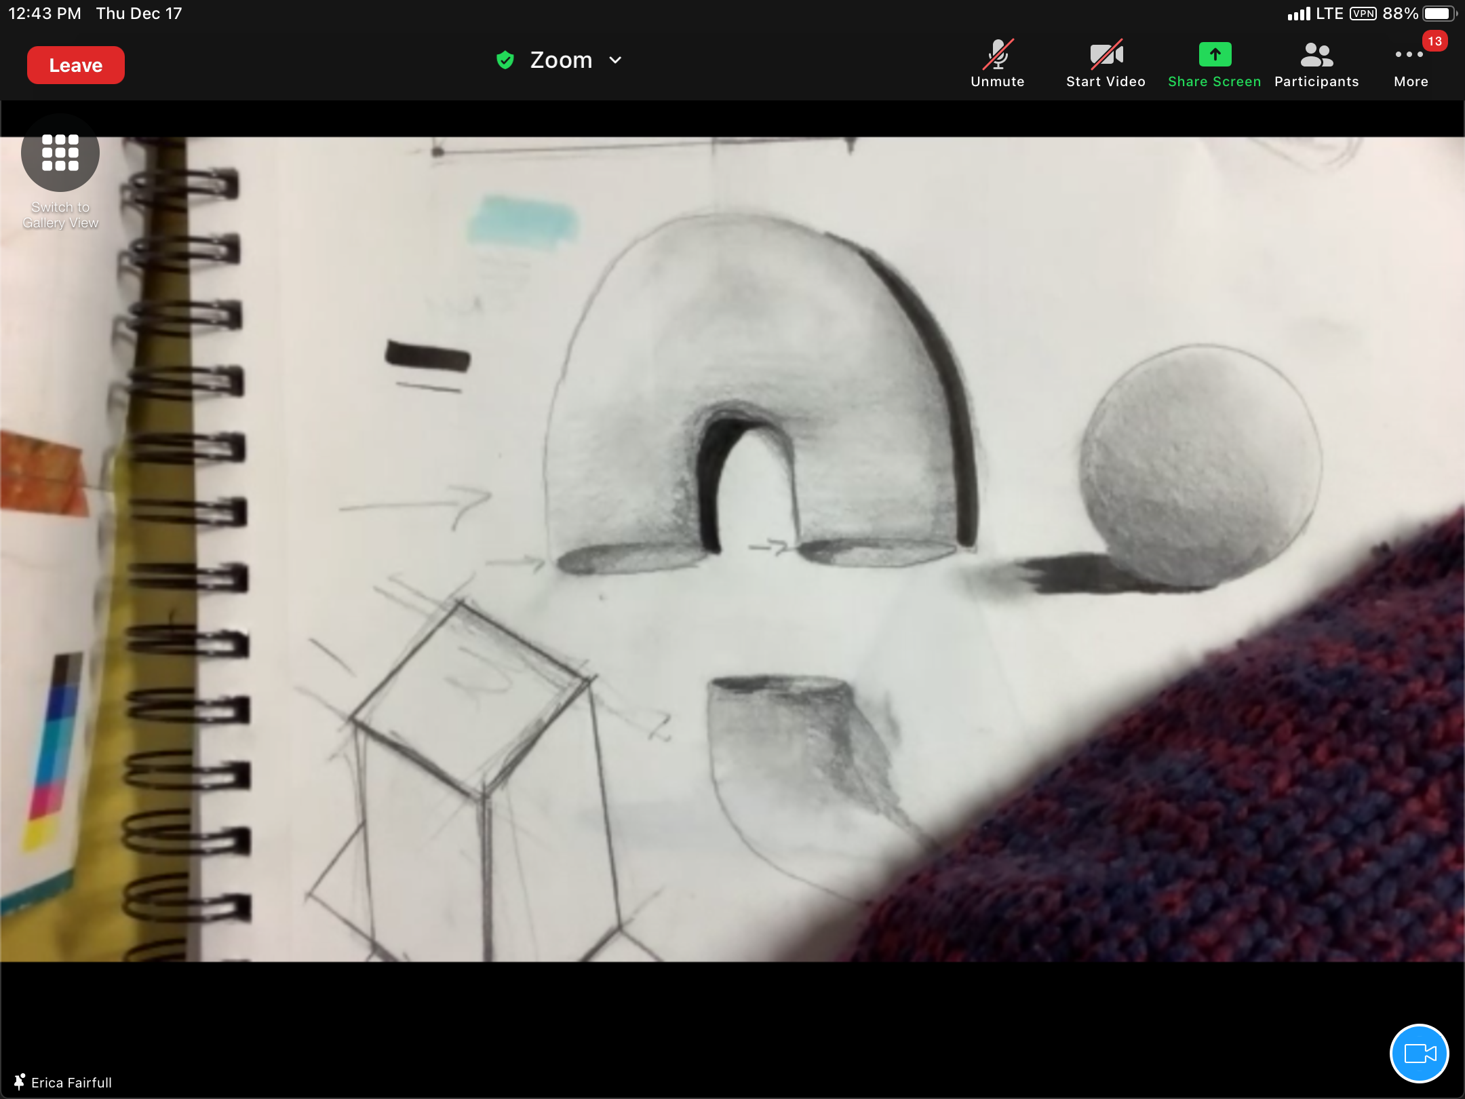Tap the battery indicator in status bar
Image resolution: width=1465 pixels, height=1099 pixels.
1438,14
